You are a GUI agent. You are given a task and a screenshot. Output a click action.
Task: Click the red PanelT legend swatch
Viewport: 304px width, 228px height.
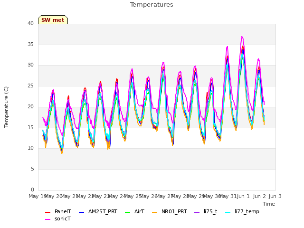click(47, 212)
